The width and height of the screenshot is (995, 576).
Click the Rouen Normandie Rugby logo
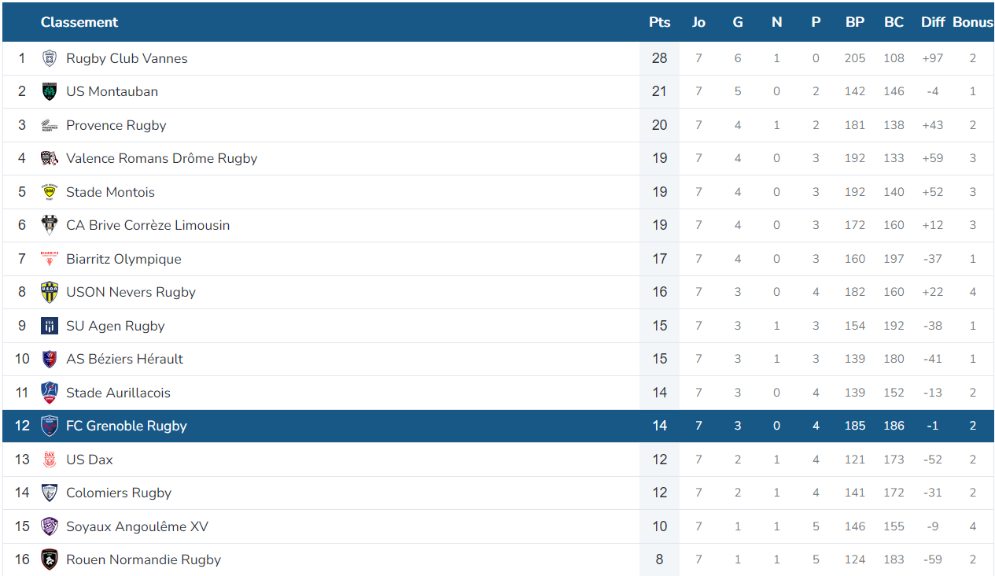50,559
